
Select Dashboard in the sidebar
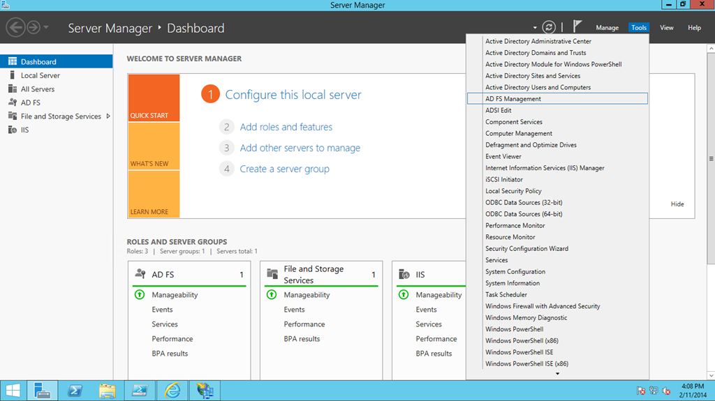(56, 61)
